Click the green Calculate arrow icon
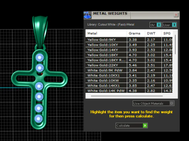Viewport: 189px width, 141px height. [x=145, y=126]
